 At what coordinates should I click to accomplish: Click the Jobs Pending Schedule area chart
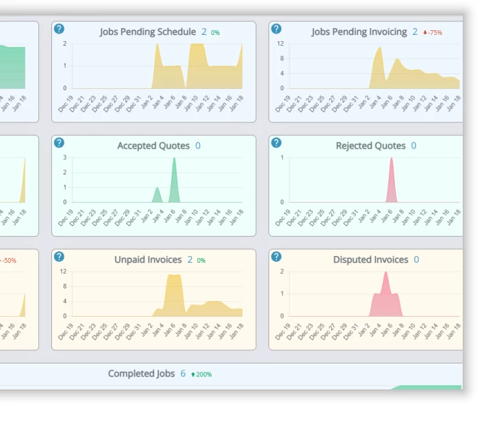[x=157, y=66]
